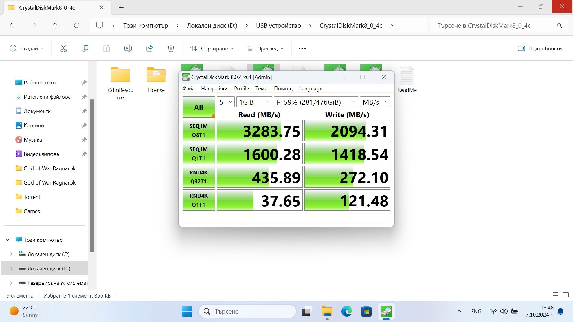Collapse the Този компютър tree node

8,240
